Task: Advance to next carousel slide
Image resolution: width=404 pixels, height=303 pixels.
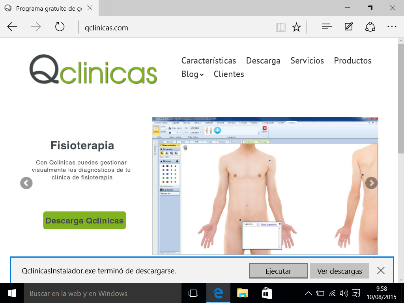Action: (x=371, y=183)
